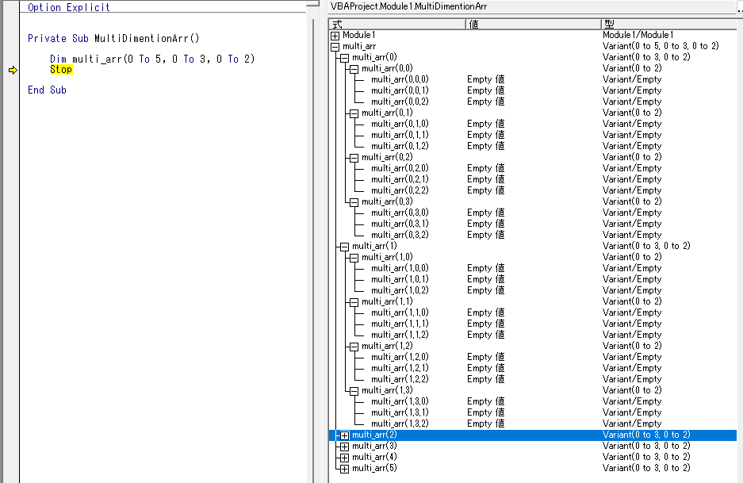Select the multi_arr(1,2,2) row

(533, 379)
